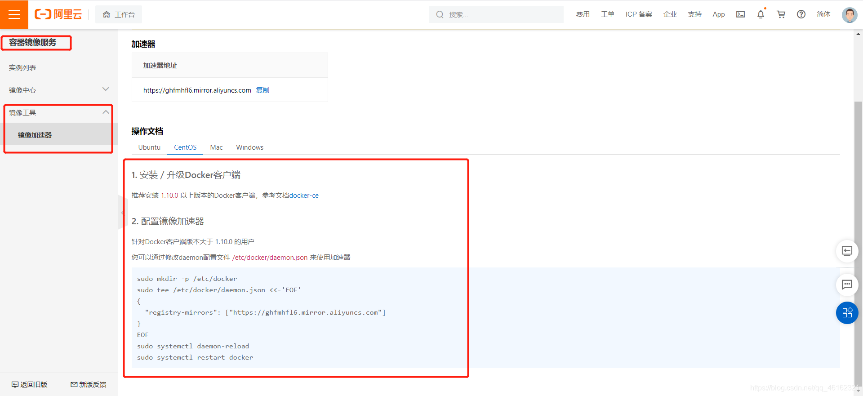Click the accelerator URL text
Screen dimensions: 863x396
(197, 90)
